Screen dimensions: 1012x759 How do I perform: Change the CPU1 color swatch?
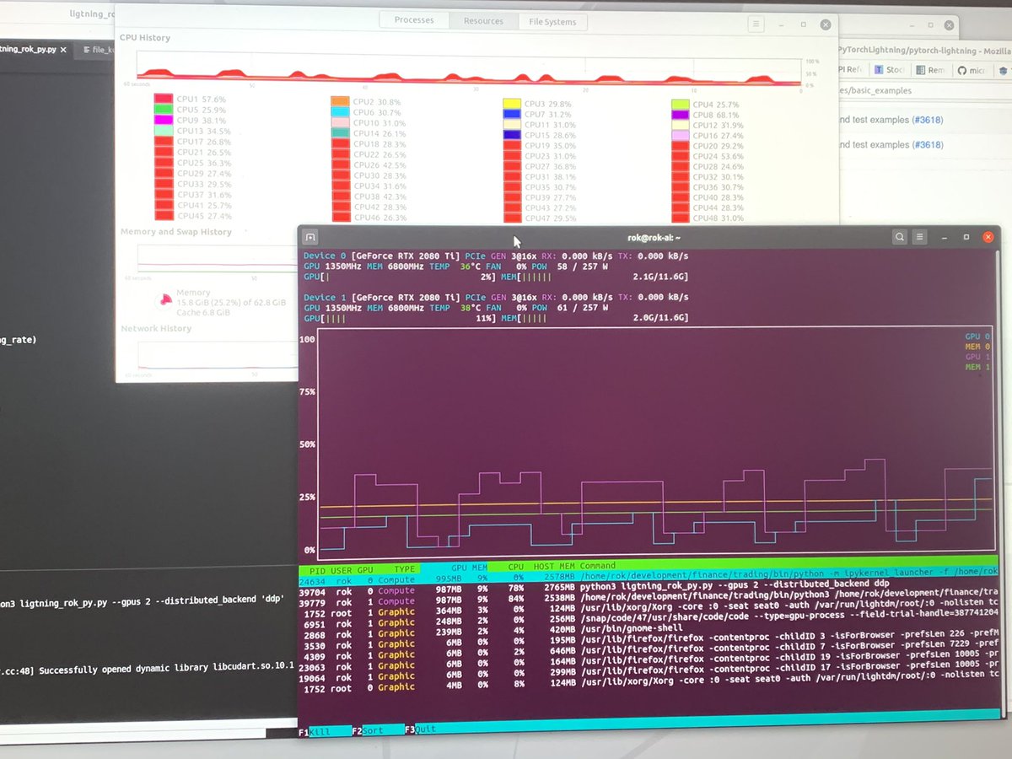point(164,99)
